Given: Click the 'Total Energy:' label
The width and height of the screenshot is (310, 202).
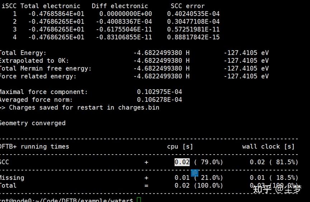Looking at the screenshot, I should point(23,53).
